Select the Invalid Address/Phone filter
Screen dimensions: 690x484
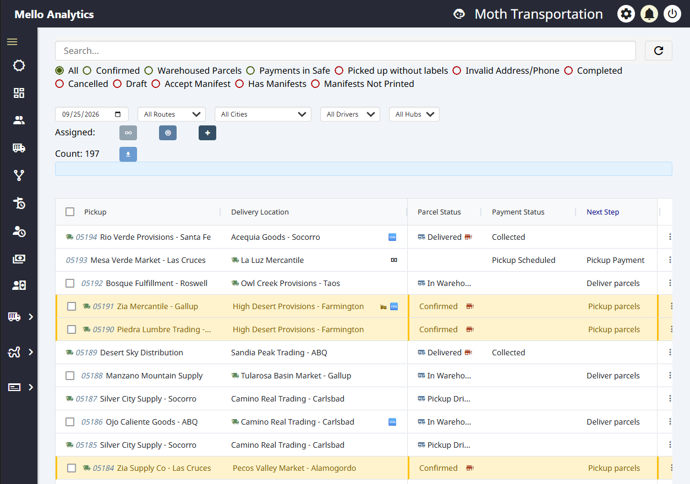click(457, 70)
